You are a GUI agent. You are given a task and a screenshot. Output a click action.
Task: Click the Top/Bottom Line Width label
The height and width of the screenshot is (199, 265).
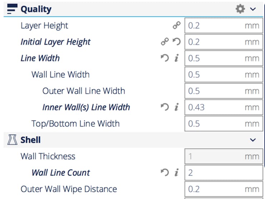pos(76,124)
